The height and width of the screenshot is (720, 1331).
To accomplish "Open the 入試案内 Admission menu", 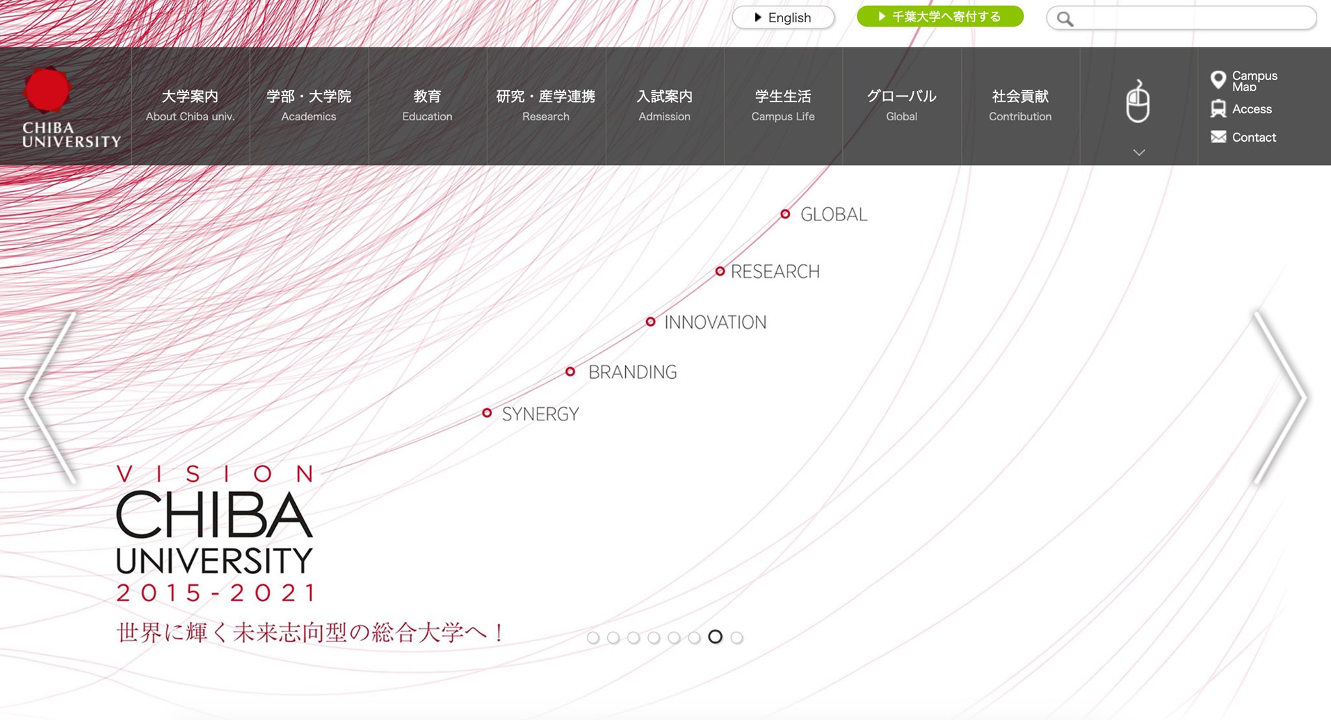I will (664, 106).
